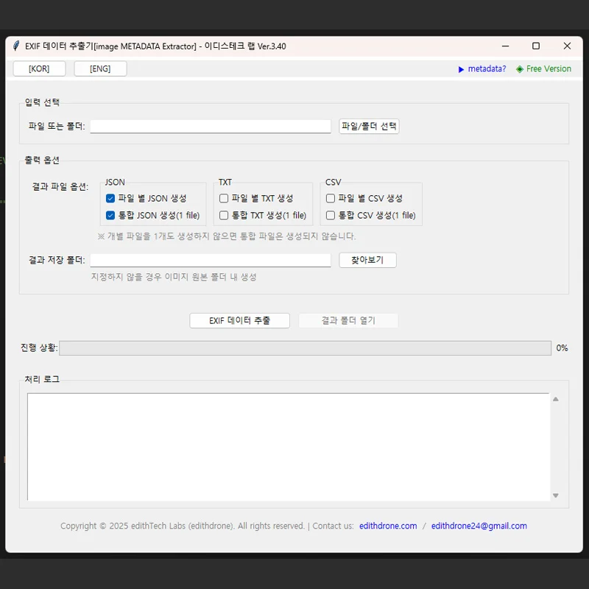Disable 파일 별 JSON 생성 checkbox

click(x=110, y=197)
